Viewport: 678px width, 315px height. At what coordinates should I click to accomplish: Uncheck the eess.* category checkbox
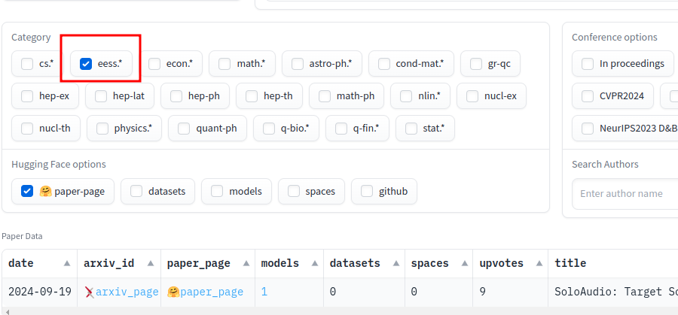coord(86,64)
